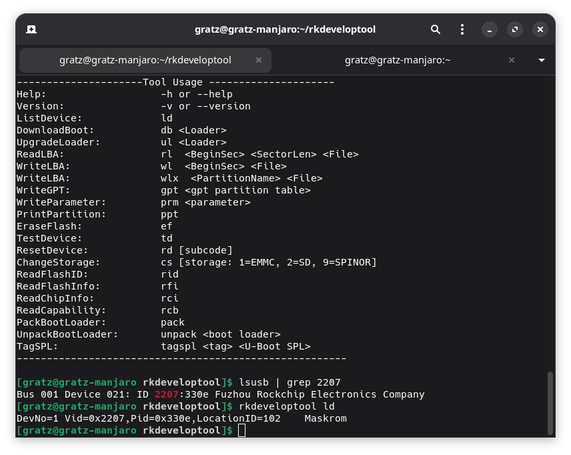Switch to the gratz@gratz-manjaro:~ tab
The image size is (571, 455).
(x=398, y=60)
